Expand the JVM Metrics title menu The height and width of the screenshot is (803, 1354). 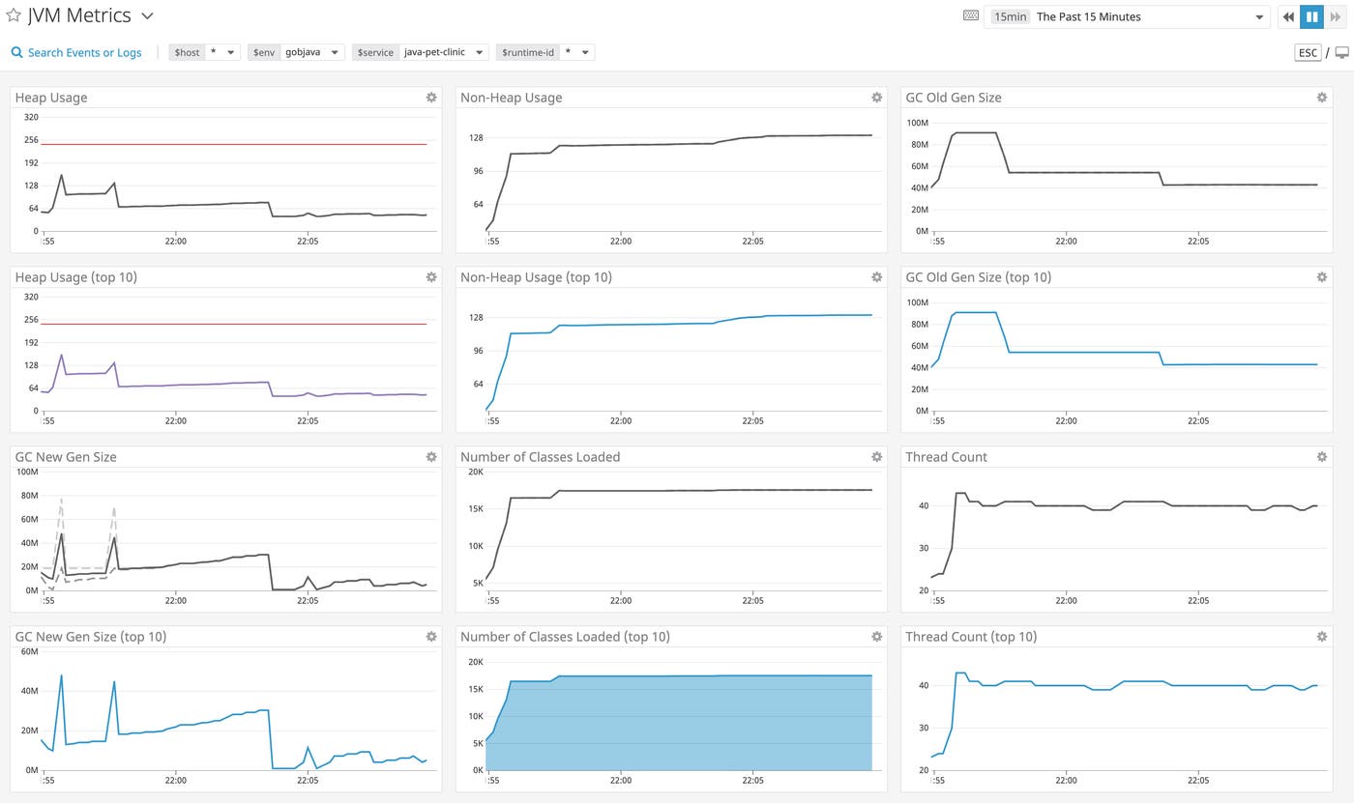(147, 15)
